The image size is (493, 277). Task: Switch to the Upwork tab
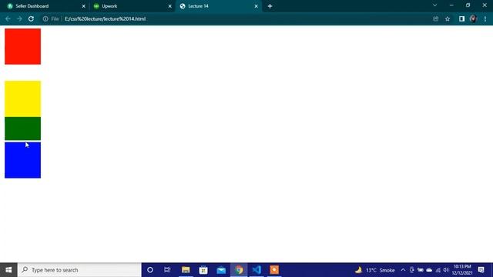tap(132, 6)
